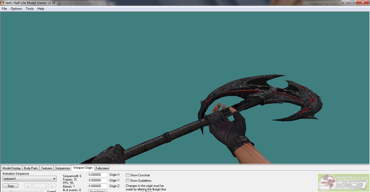Switch to the Fullscreen tab
Viewport: 370px width, 192px height.
[102, 168]
